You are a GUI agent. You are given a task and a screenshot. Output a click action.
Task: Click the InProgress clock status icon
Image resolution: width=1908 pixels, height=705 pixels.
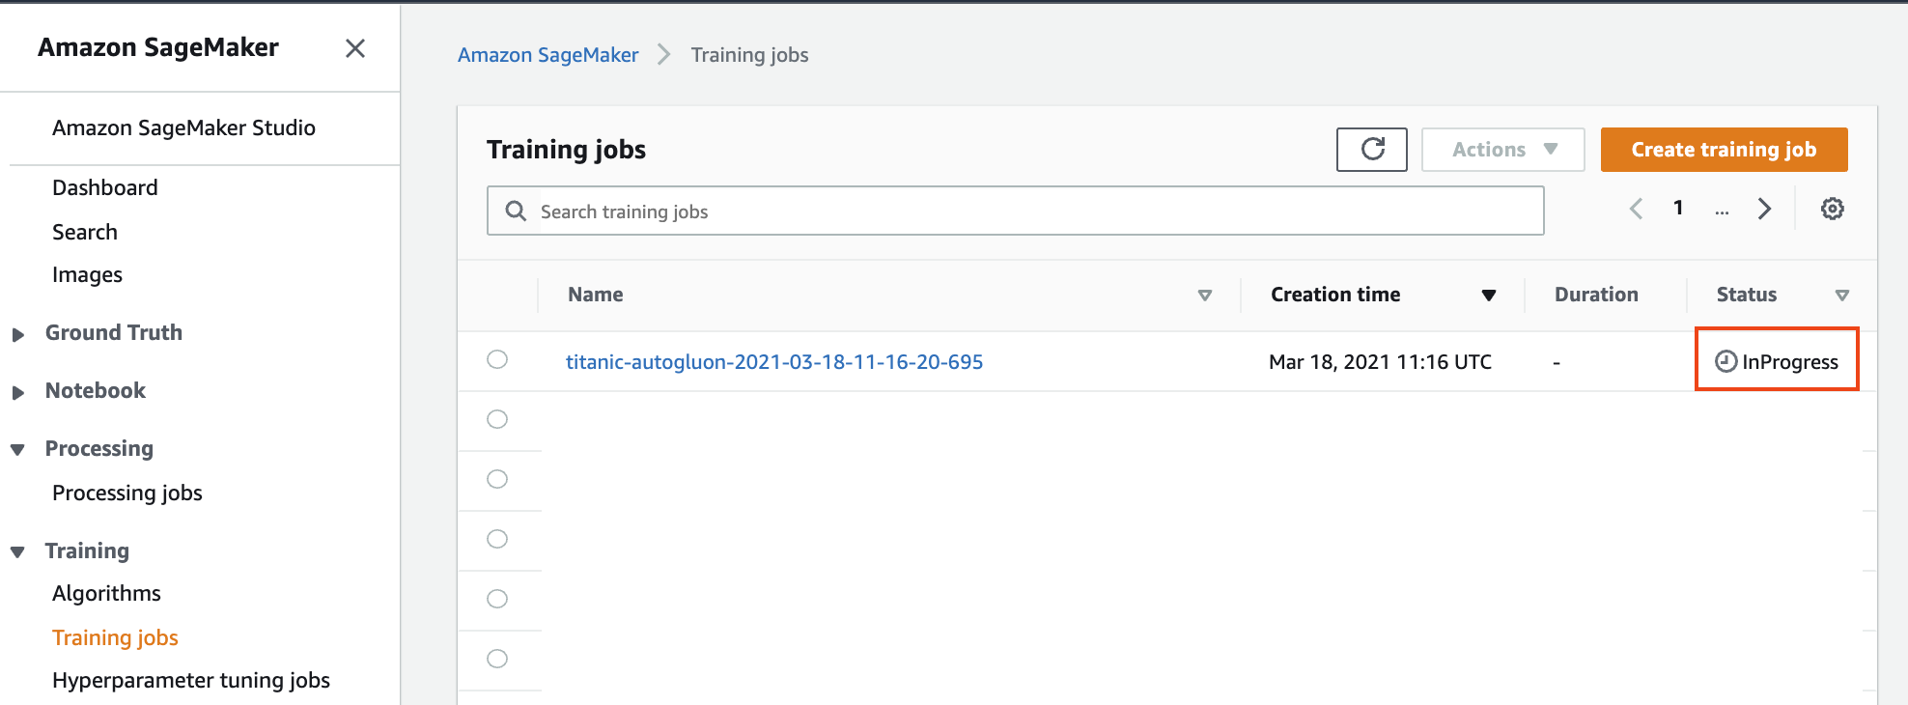(x=1726, y=361)
